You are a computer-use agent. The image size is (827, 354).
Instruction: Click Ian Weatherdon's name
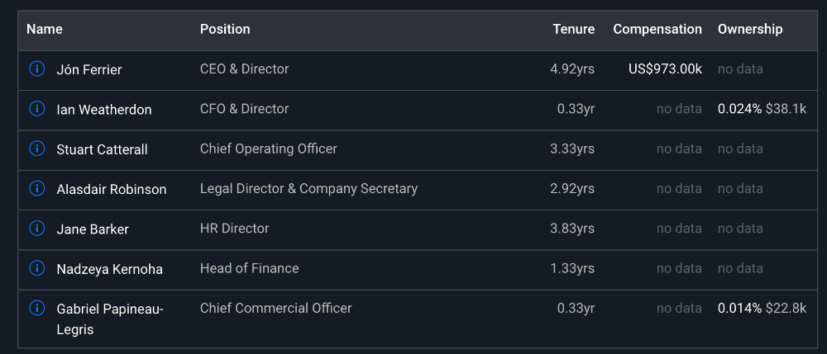coord(104,110)
